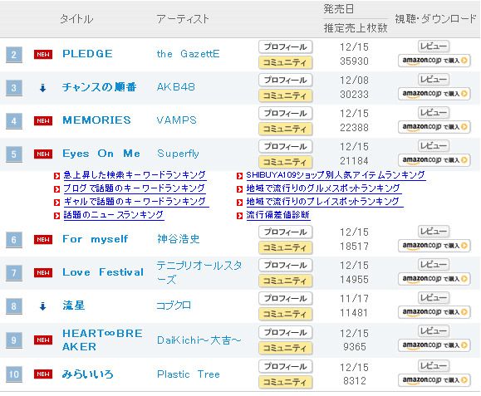Viewport: 481px width, 396px height.
Task: Open SHIBUYA109ショップ別人気アイテムランキング link
Action: (336, 175)
